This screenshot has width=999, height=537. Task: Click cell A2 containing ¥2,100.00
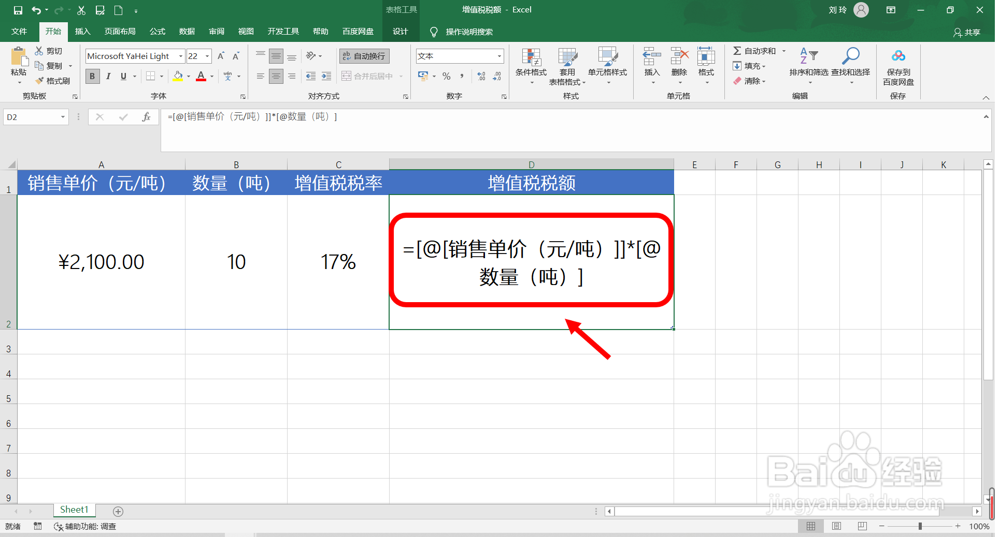point(102,262)
